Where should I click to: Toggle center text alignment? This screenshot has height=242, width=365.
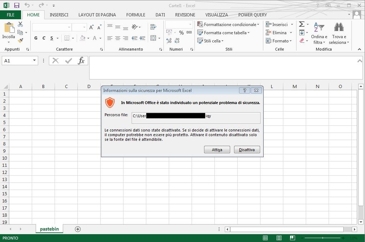pos(118,38)
